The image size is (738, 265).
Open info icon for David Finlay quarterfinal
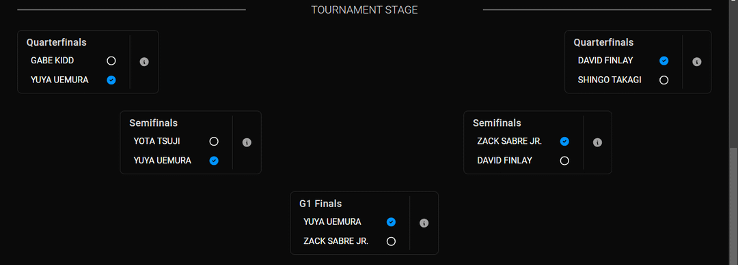pos(697,62)
